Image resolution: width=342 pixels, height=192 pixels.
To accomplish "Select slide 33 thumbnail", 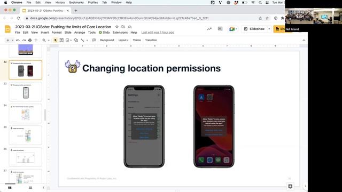I will point(26,92).
